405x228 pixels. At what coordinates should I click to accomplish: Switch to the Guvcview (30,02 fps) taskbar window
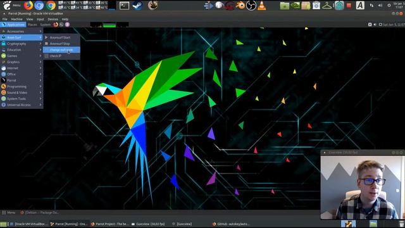pyautogui.click(x=148, y=224)
